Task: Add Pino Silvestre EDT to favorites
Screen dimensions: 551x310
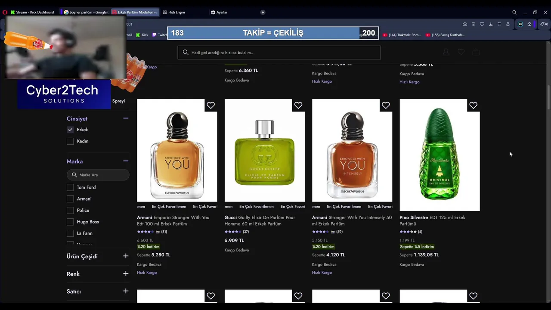Action: (473, 105)
